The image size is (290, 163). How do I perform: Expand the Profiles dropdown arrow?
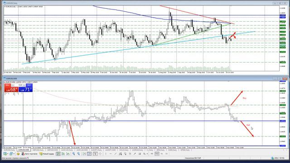[x=14, y=154]
